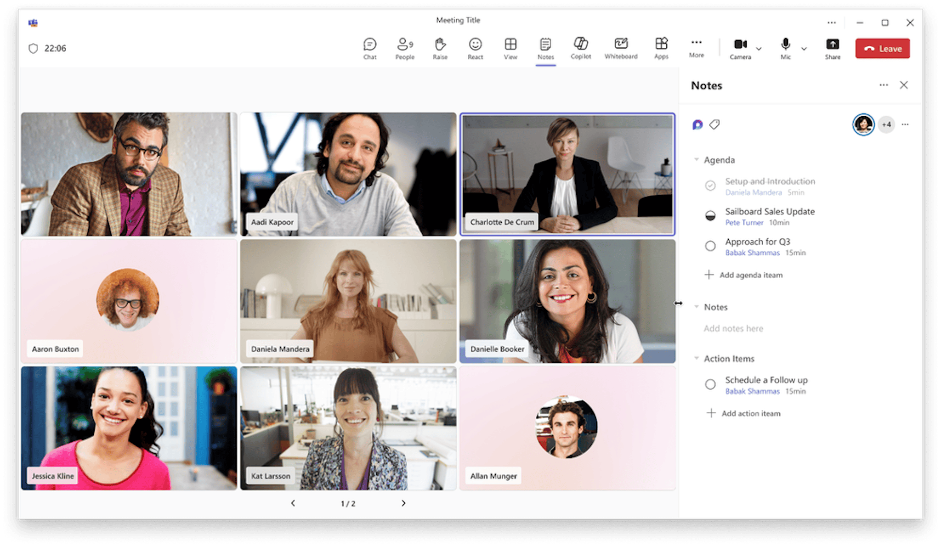Open the Chat panel
Screen dimensions: 941x546
369,49
